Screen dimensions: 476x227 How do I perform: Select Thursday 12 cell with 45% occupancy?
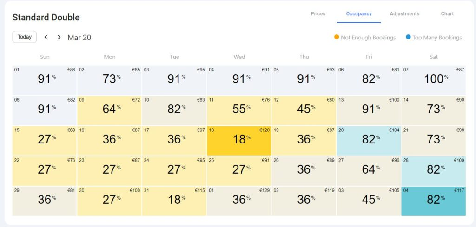(304, 110)
